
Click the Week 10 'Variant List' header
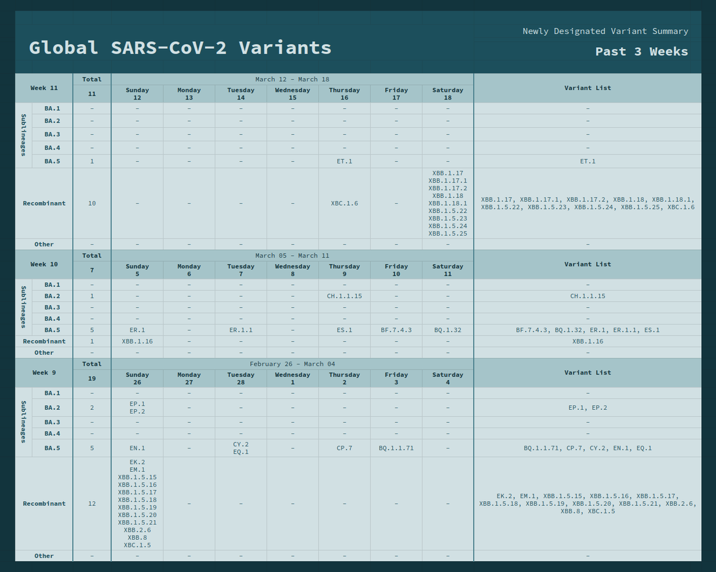pos(588,264)
